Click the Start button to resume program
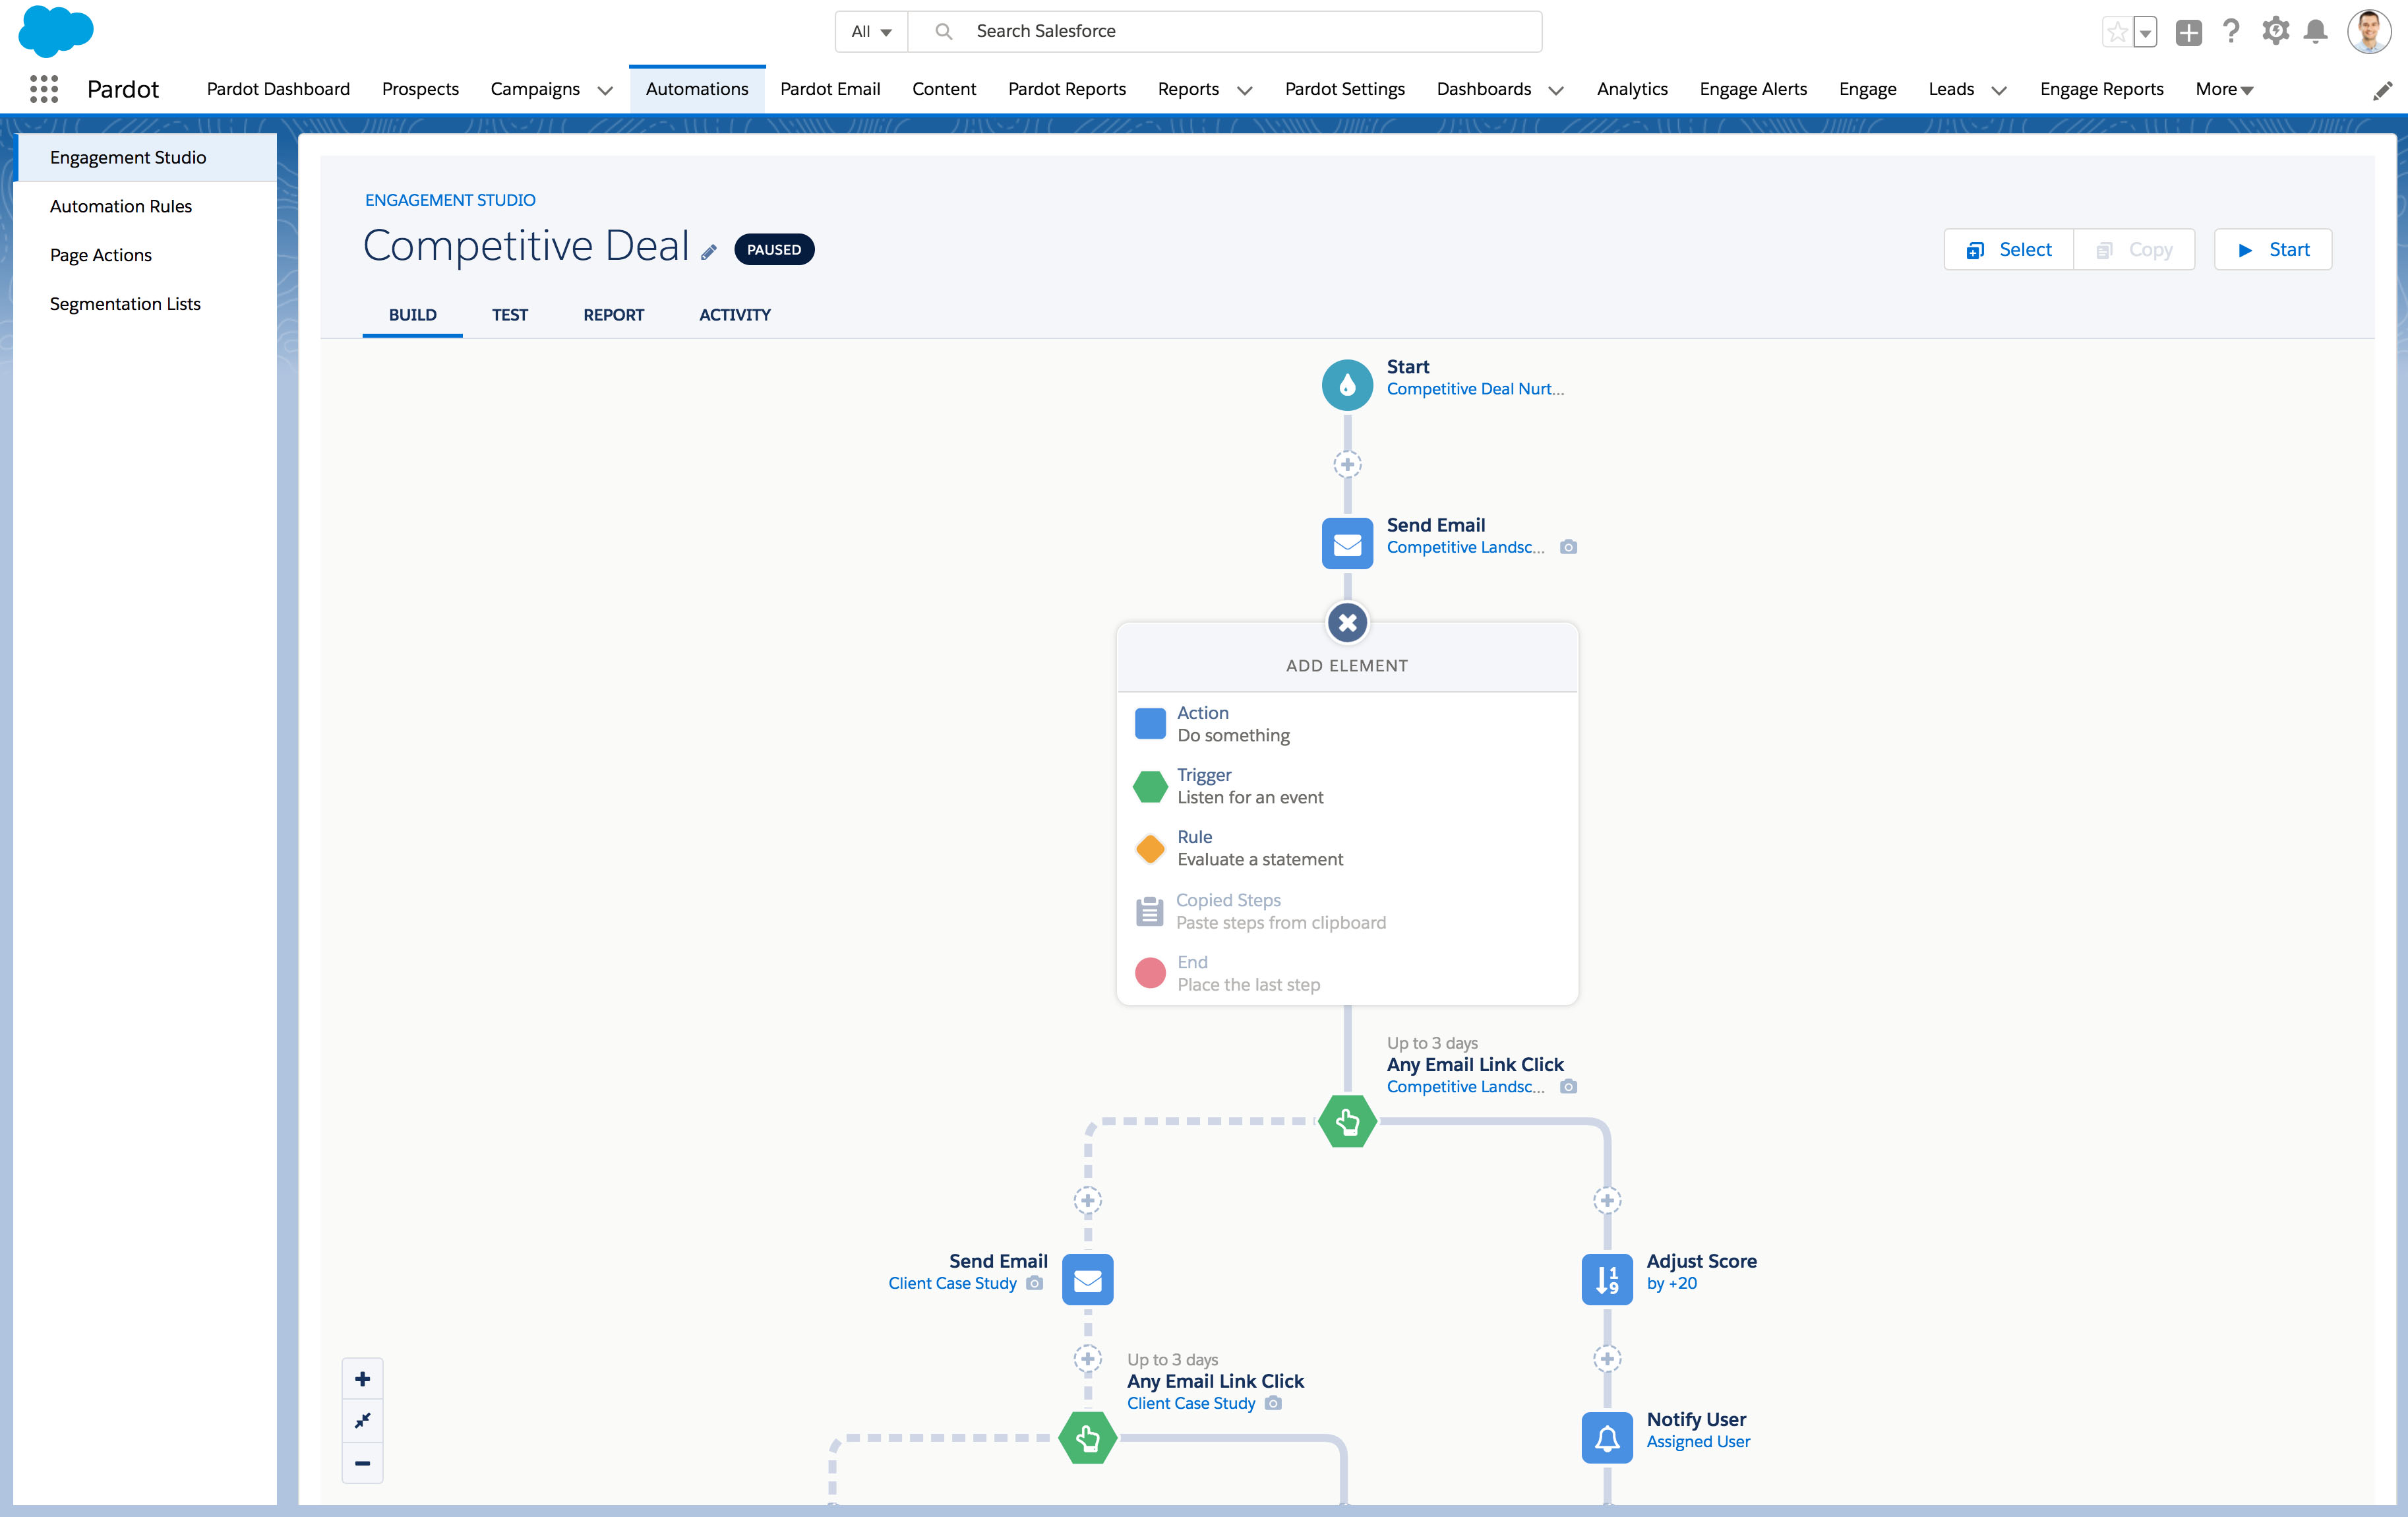This screenshot has width=2408, height=1517. pyautogui.click(x=2275, y=248)
